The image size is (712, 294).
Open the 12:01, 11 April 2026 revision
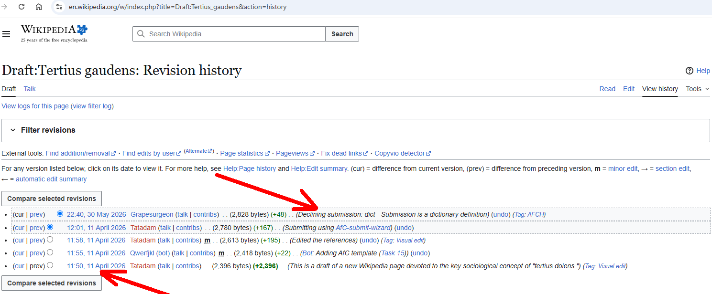(x=96, y=228)
